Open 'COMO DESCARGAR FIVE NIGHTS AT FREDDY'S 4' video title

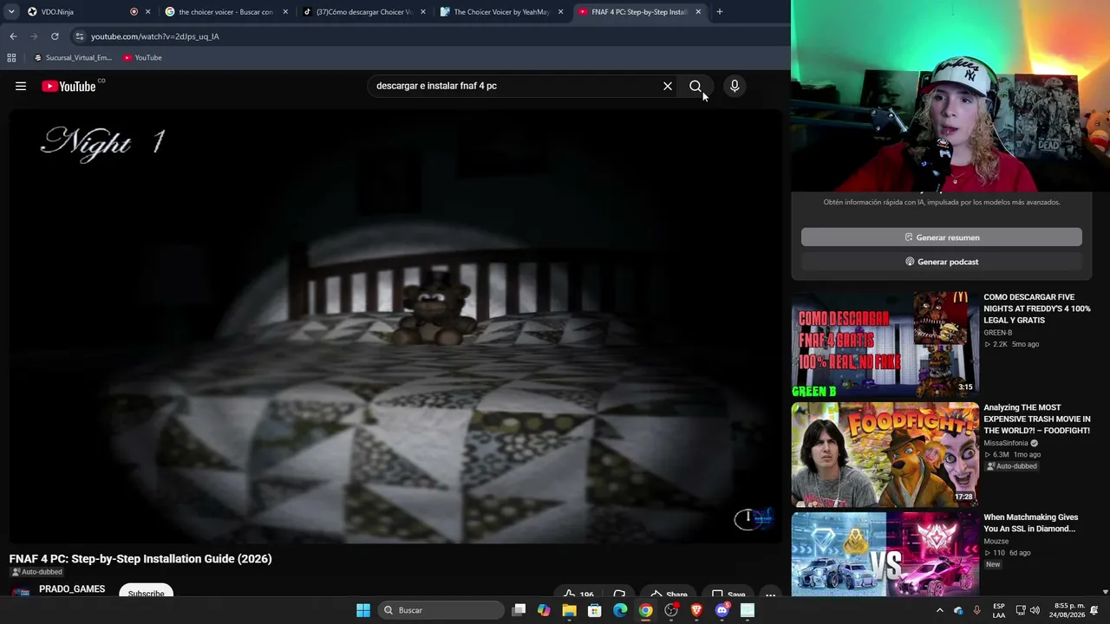(1037, 309)
